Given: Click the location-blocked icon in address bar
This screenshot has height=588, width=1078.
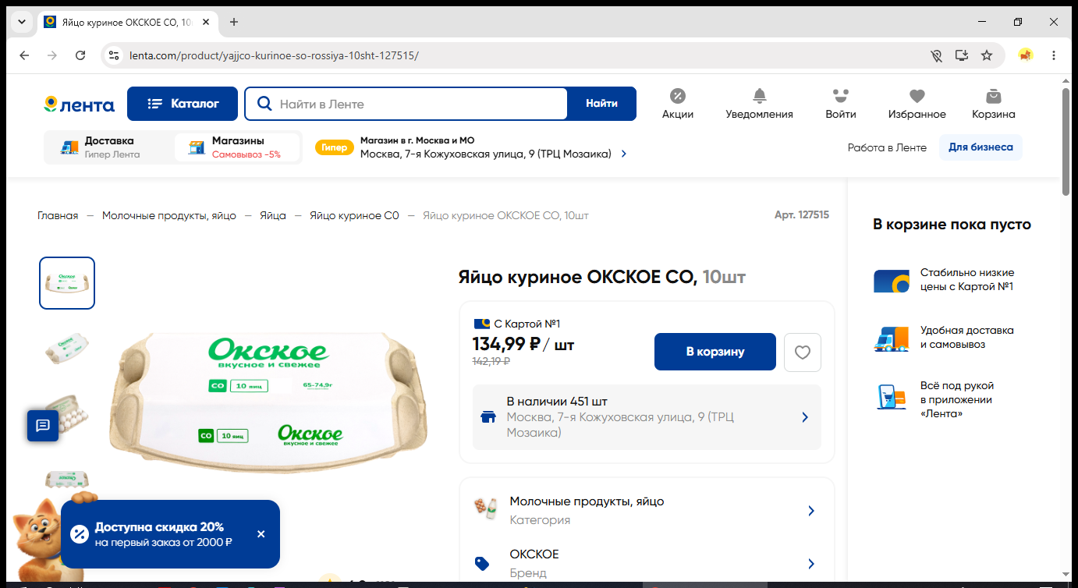Looking at the screenshot, I should point(937,55).
